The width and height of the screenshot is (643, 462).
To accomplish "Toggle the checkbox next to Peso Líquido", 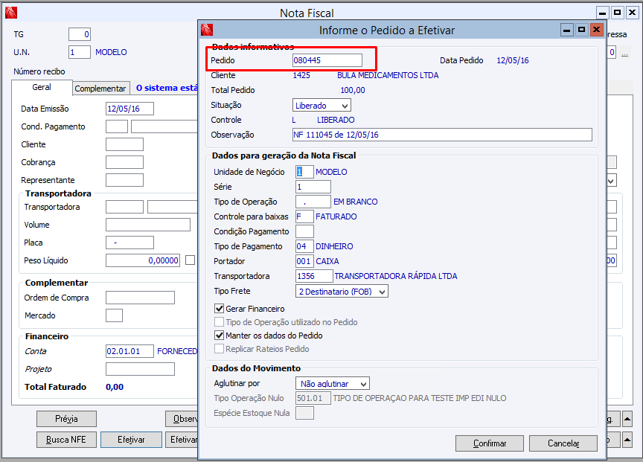I will tap(190, 260).
